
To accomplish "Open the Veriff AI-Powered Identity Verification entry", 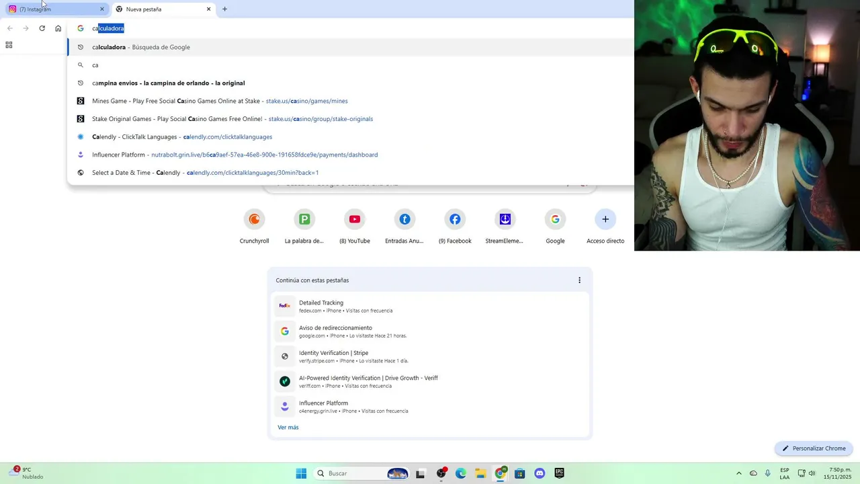I will [x=430, y=382].
